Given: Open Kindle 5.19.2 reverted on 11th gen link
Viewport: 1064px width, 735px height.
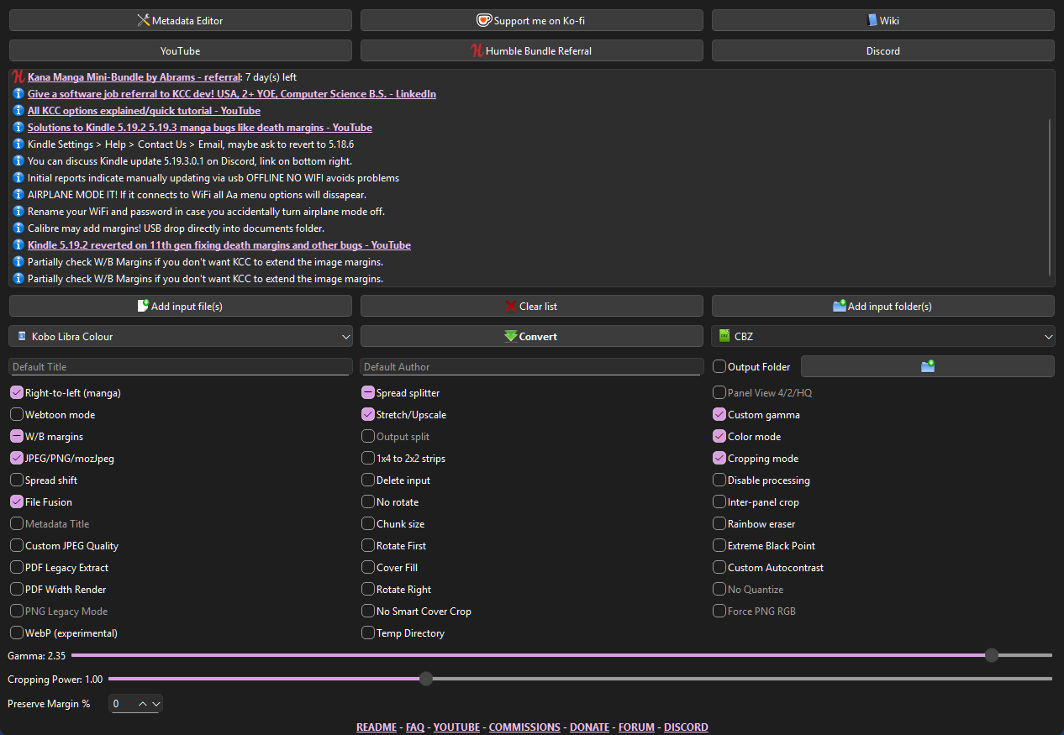Looking at the screenshot, I should (219, 244).
